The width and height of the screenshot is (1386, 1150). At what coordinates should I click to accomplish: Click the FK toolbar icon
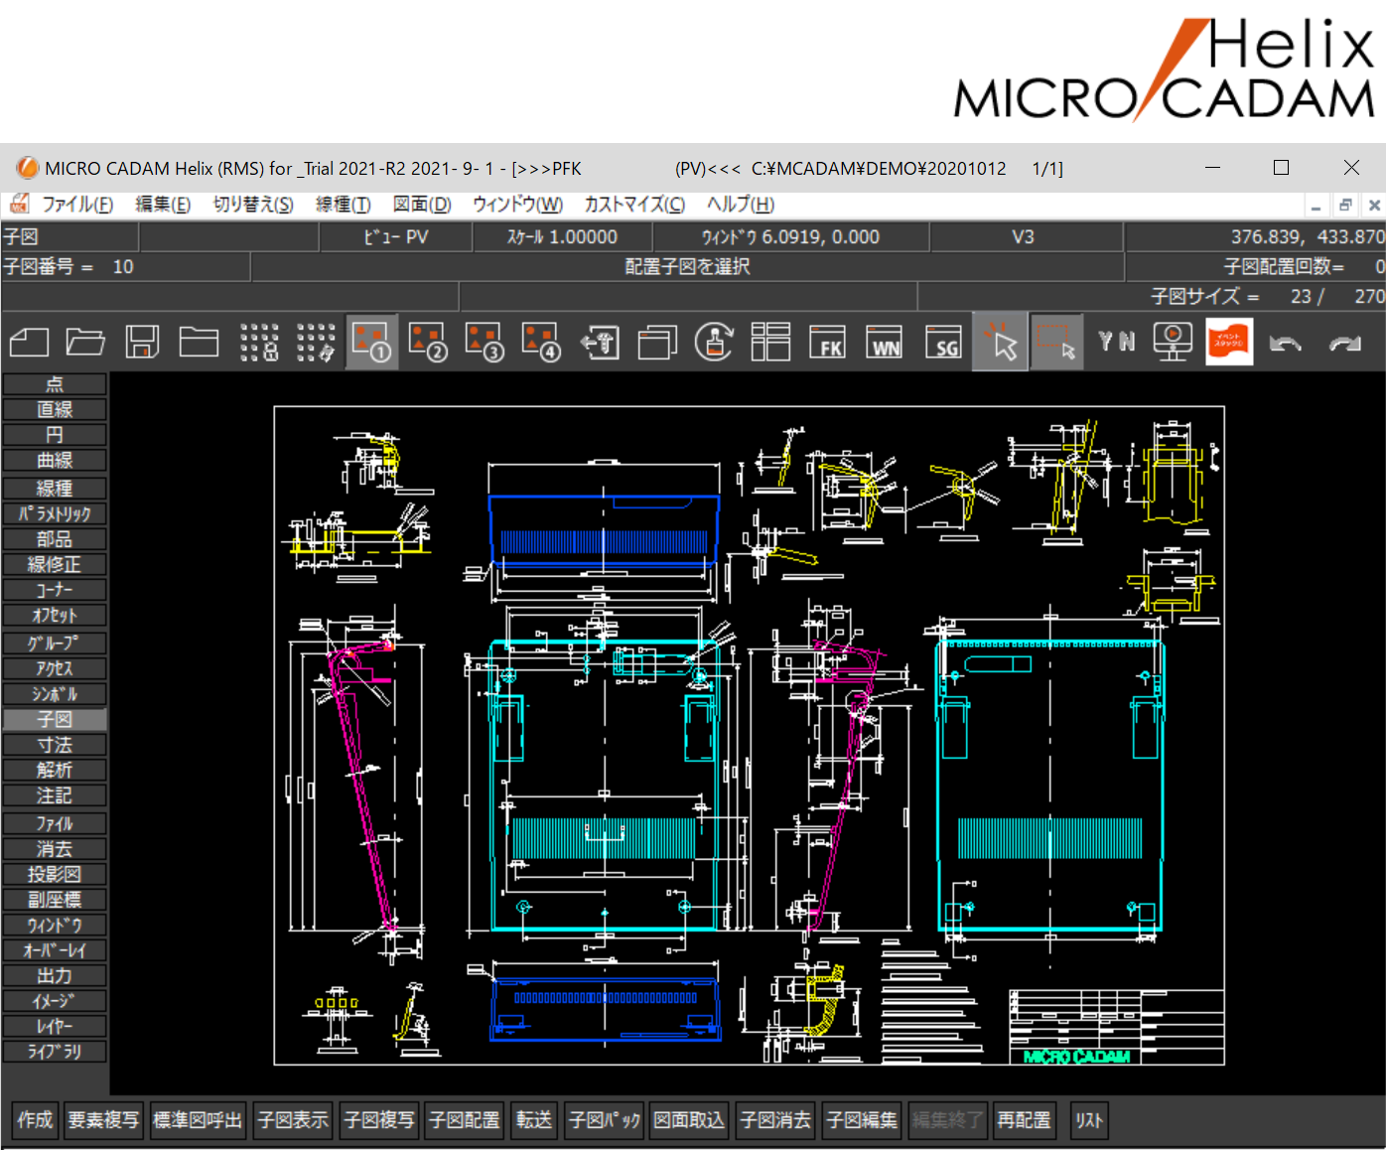[827, 343]
